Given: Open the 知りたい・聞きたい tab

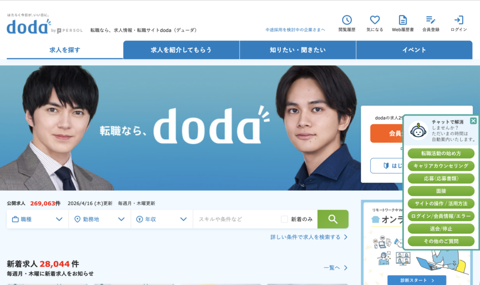Looking at the screenshot, I should point(298,50).
